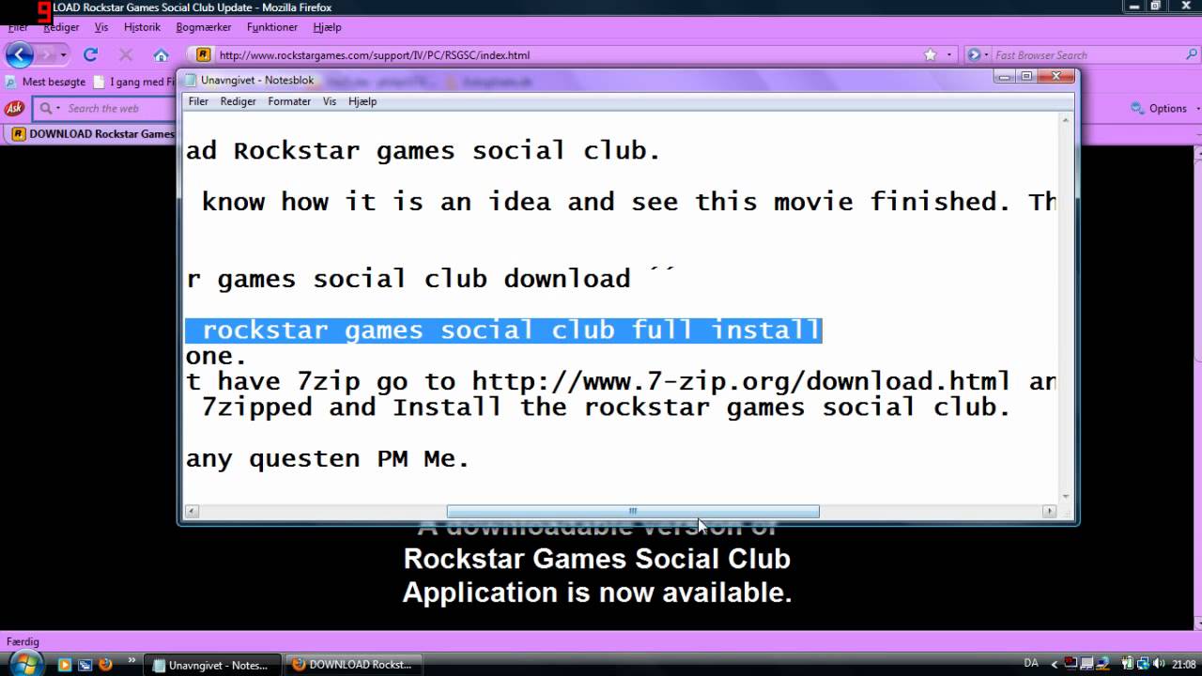Viewport: 1202px width, 676px height.
Task: Go to Firefox home page icon
Action: pos(161,54)
